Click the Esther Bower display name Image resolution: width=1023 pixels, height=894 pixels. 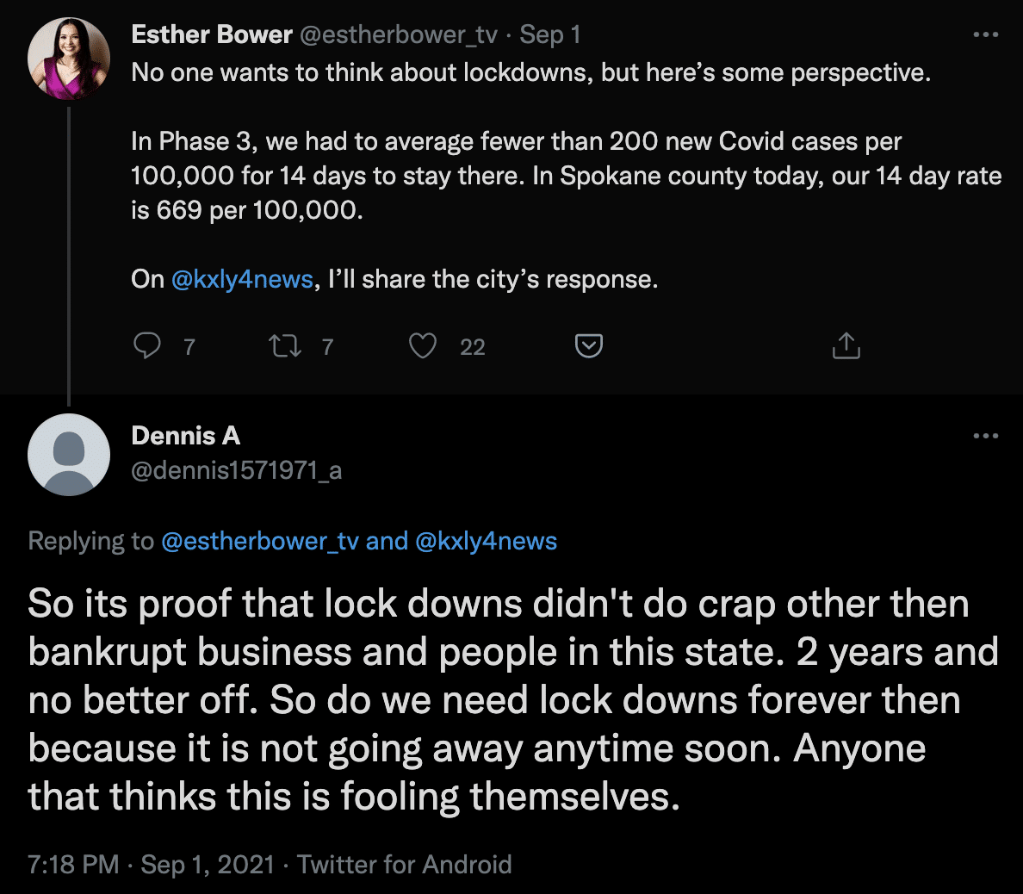[212, 34]
